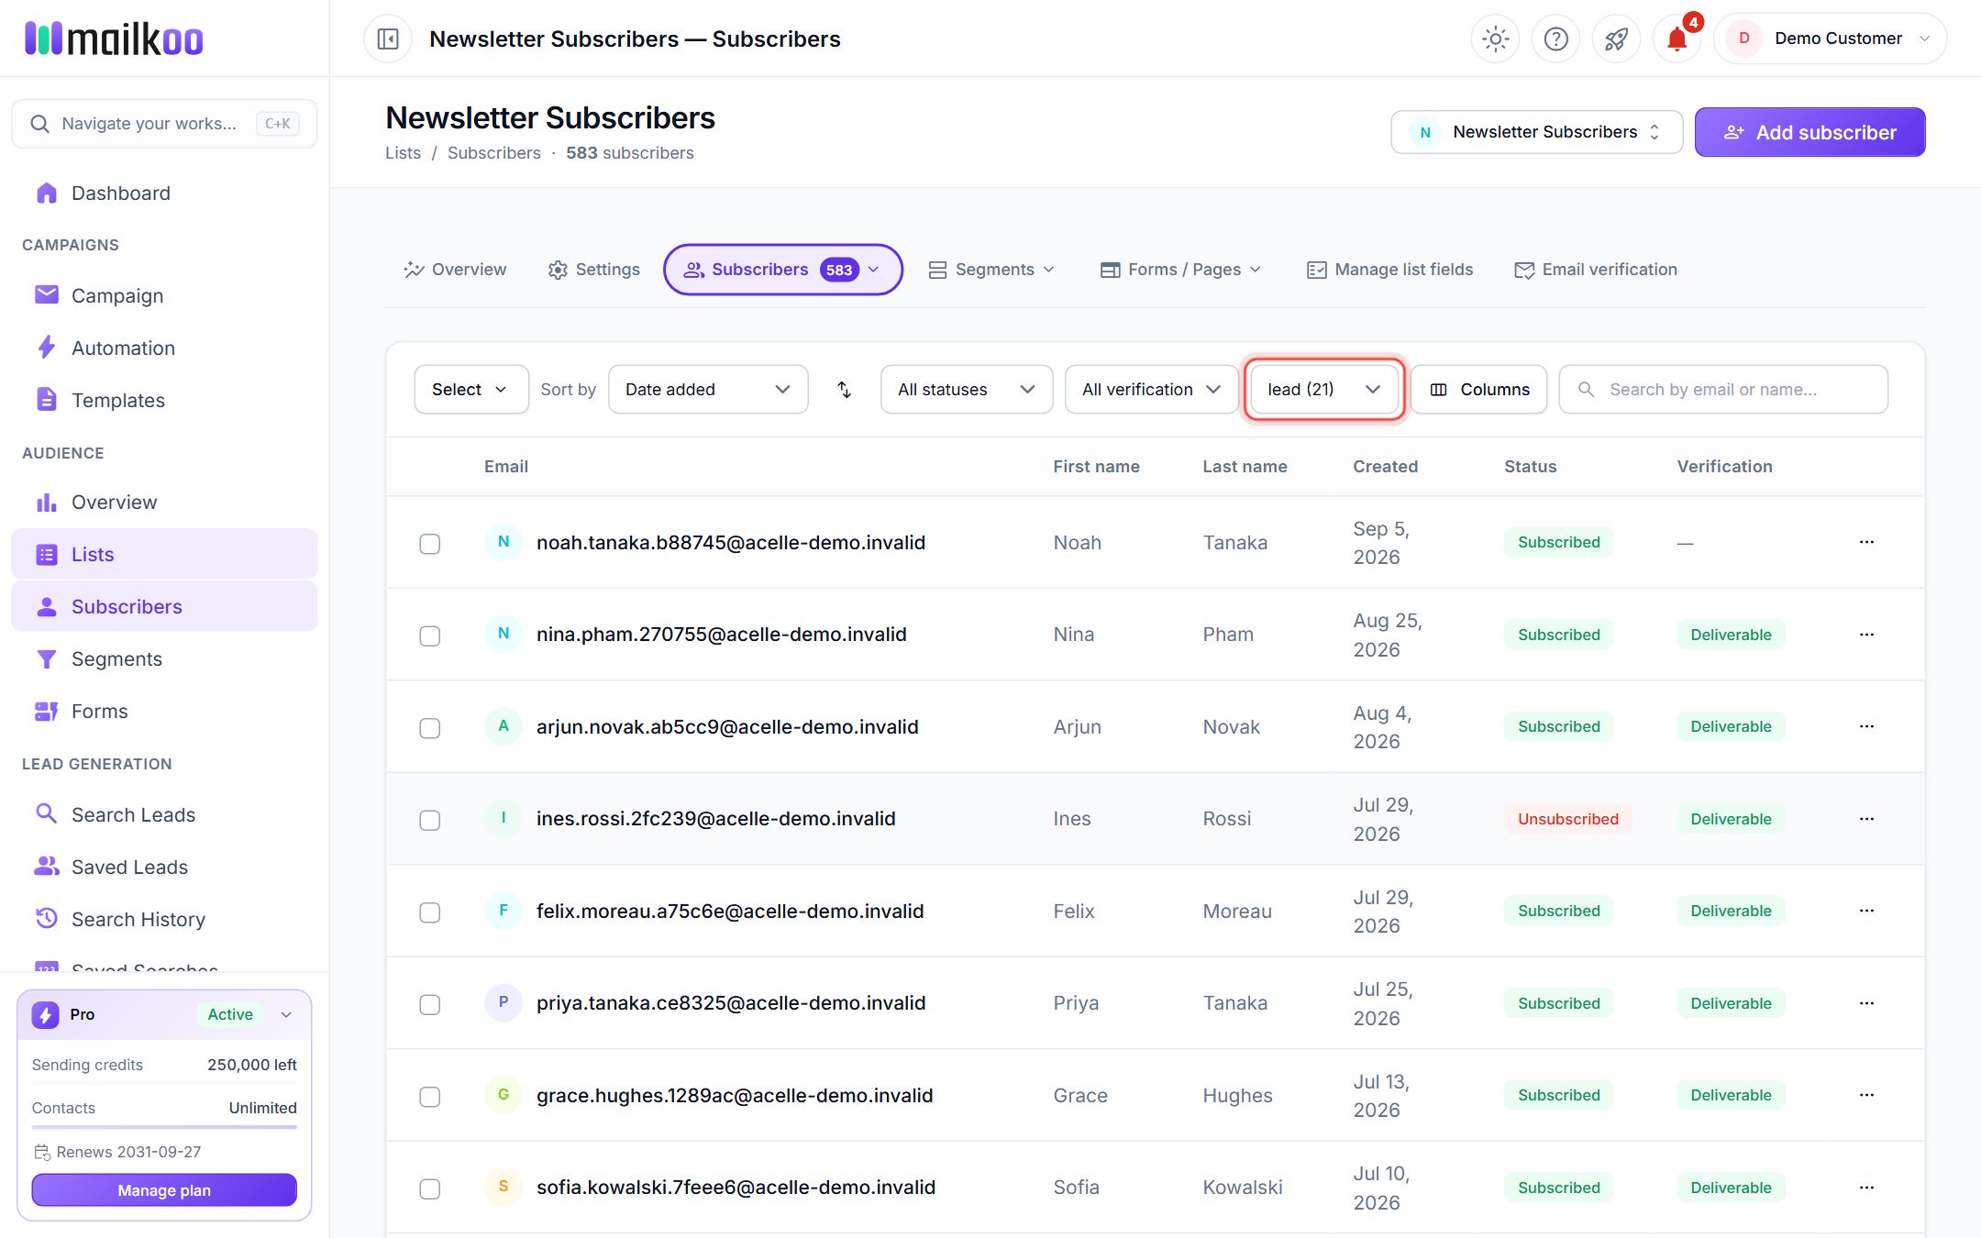Open the Segments tab menu
This screenshot has height=1238, width=1981.
coord(991,270)
